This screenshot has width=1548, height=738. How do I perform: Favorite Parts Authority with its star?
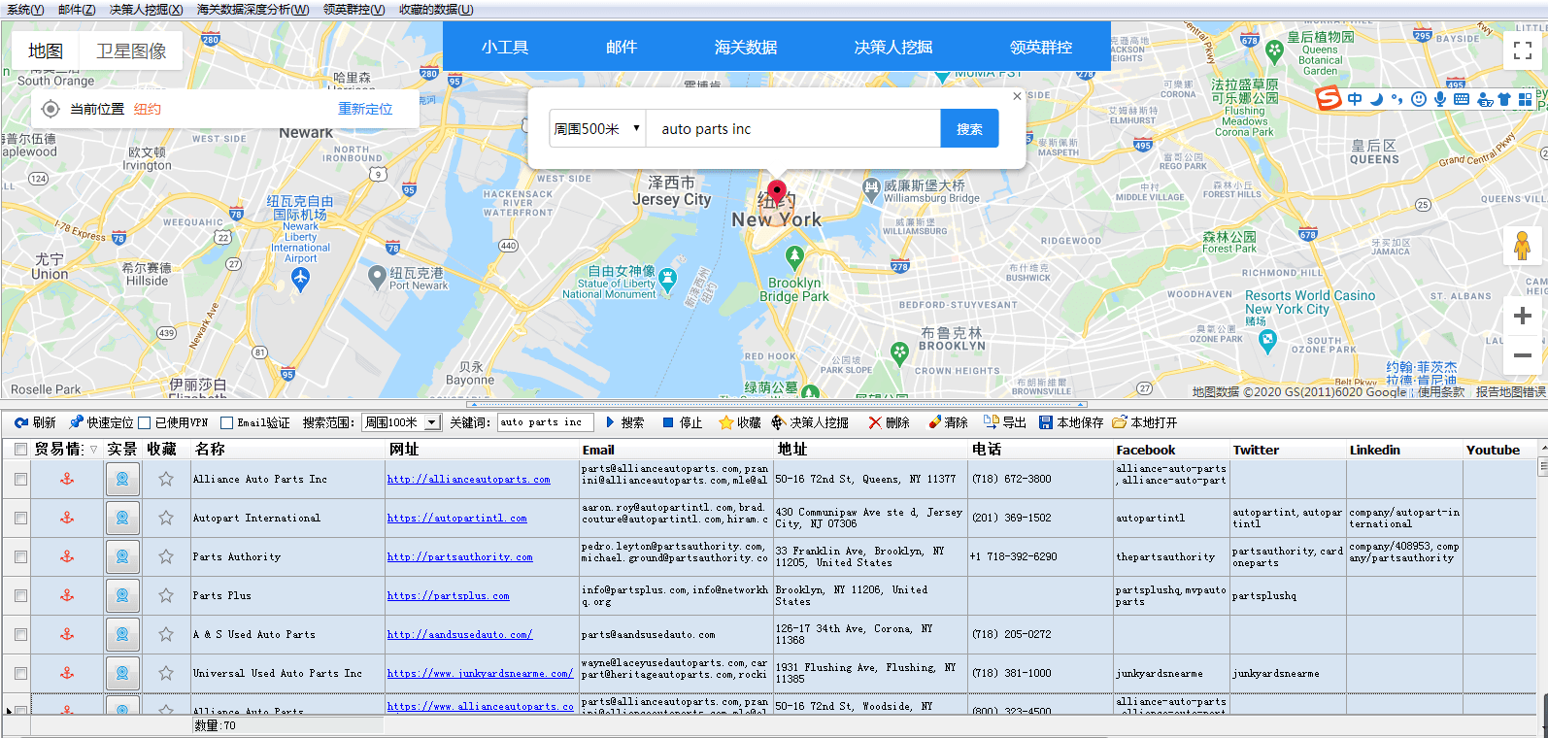coord(166,556)
